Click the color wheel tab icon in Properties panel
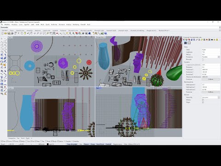The width and height of the screenshot is (221, 166). 184,40
